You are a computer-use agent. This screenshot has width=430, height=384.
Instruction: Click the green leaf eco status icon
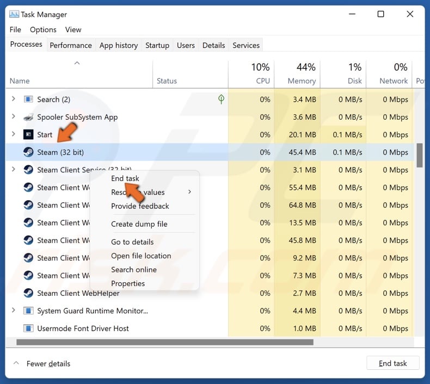[221, 99]
